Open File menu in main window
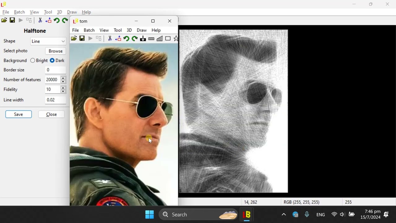396x223 pixels. tap(6, 12)
